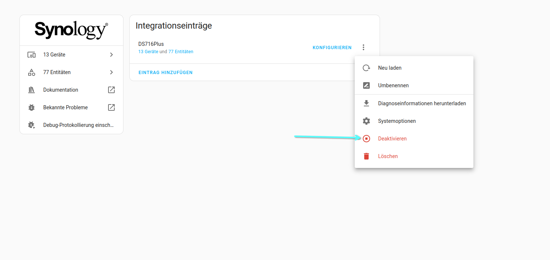Click the three-dot menu for DS716Plus
This screenshot has height=260, width=550.
[363, 47]
